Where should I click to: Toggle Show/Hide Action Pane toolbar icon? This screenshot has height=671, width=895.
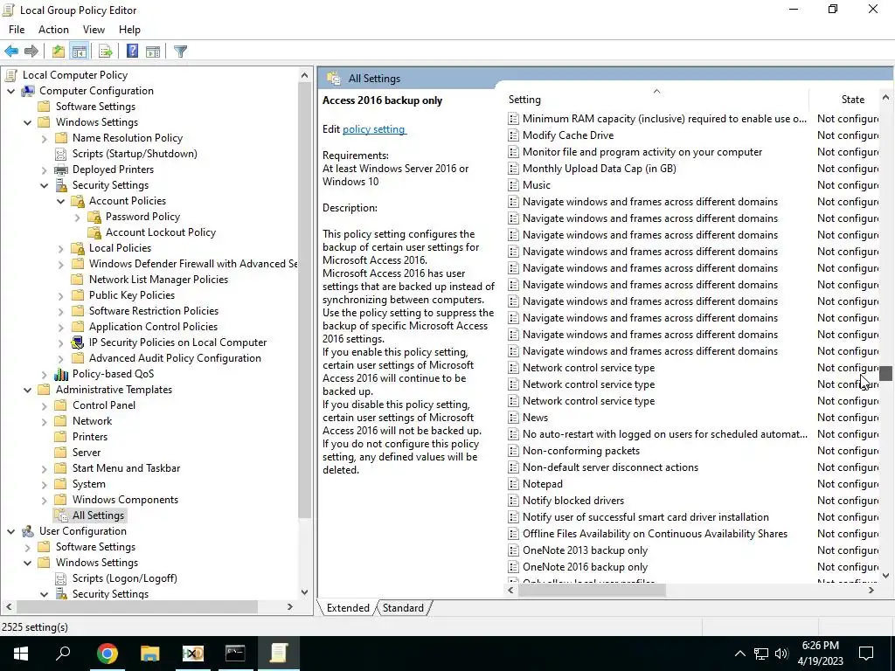click(153, 52)
